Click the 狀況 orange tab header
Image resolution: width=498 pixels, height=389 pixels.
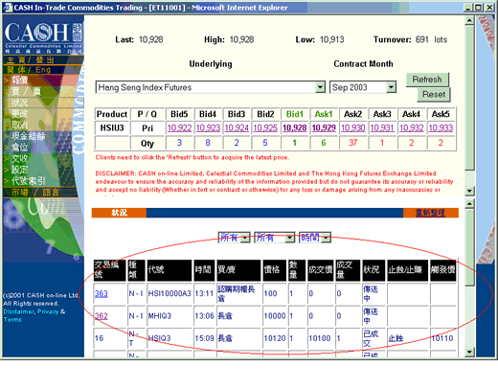click(119, 213)
